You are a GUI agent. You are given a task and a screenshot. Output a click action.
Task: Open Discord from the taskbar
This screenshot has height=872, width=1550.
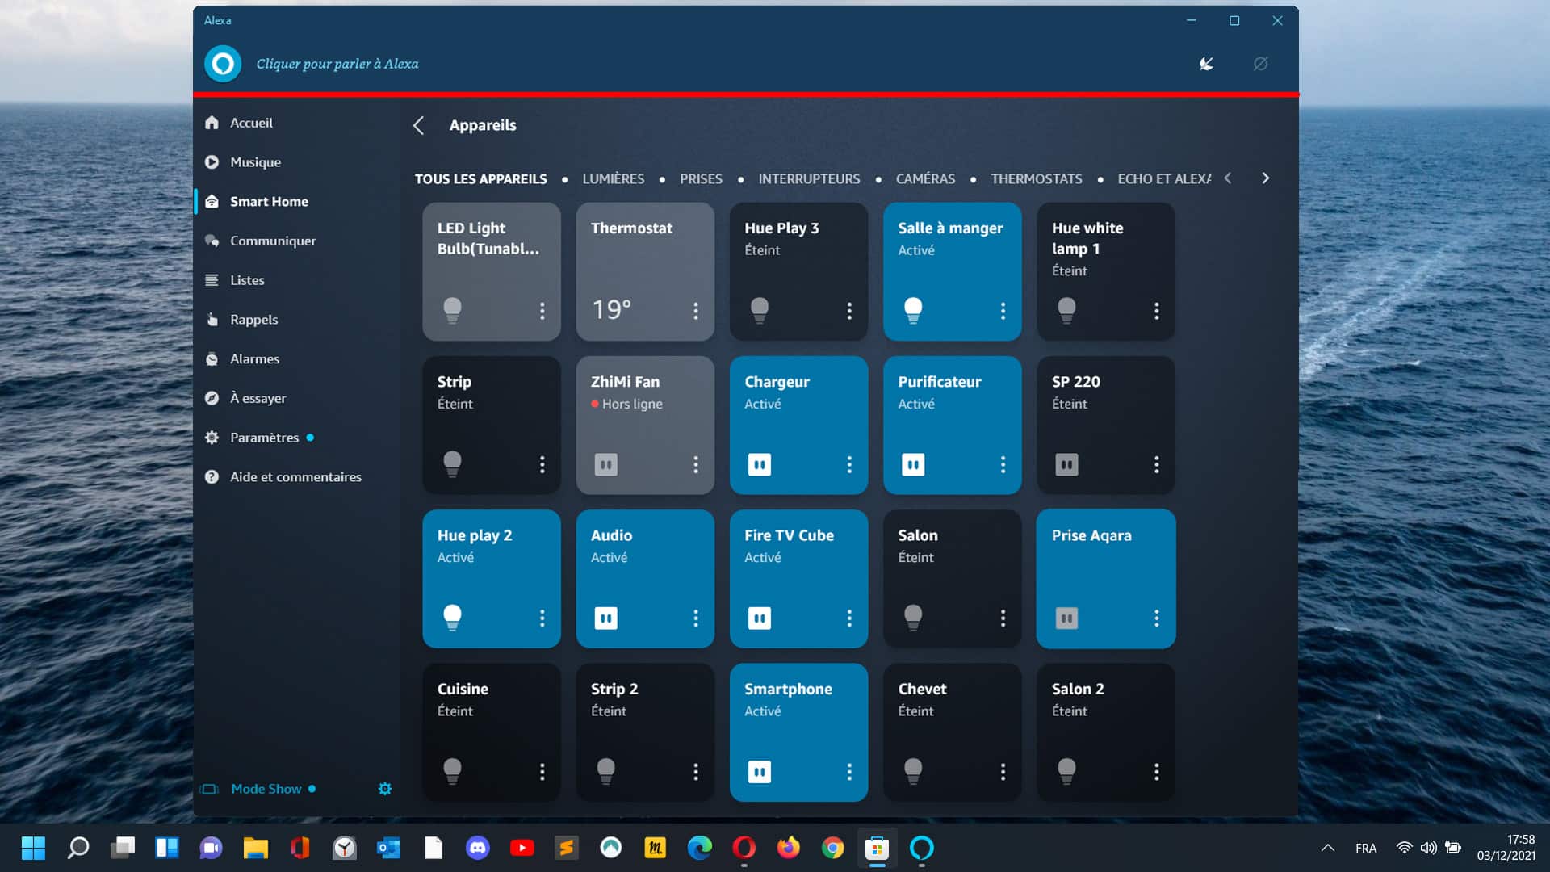click(x=477, y=848)
